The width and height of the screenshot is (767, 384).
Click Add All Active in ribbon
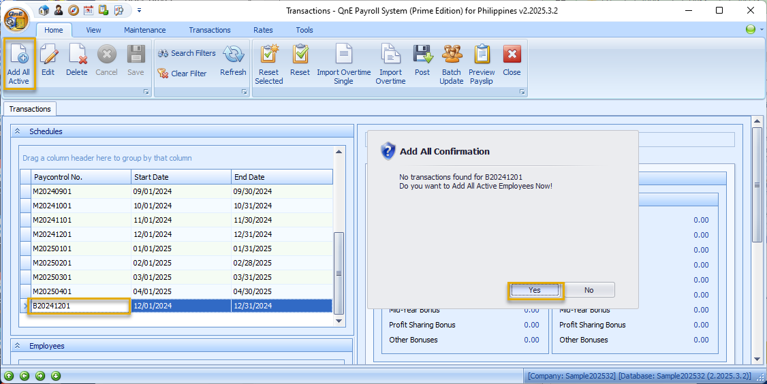pyautogui.click(x=19, y=63)
